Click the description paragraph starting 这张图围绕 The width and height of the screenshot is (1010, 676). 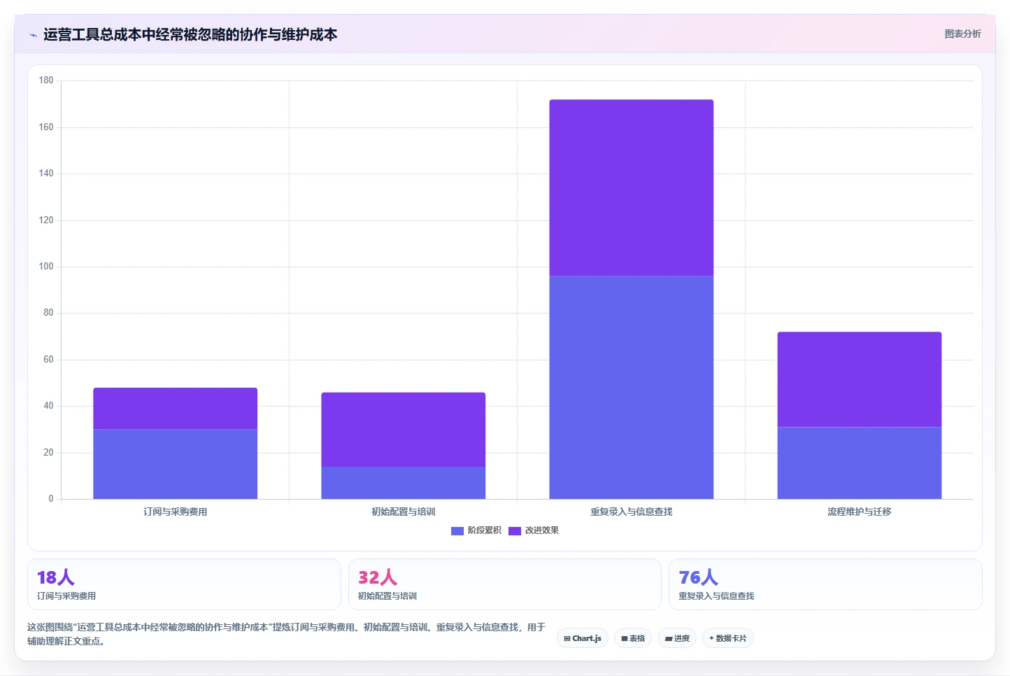pyautogui.click(x=287, y=634)
